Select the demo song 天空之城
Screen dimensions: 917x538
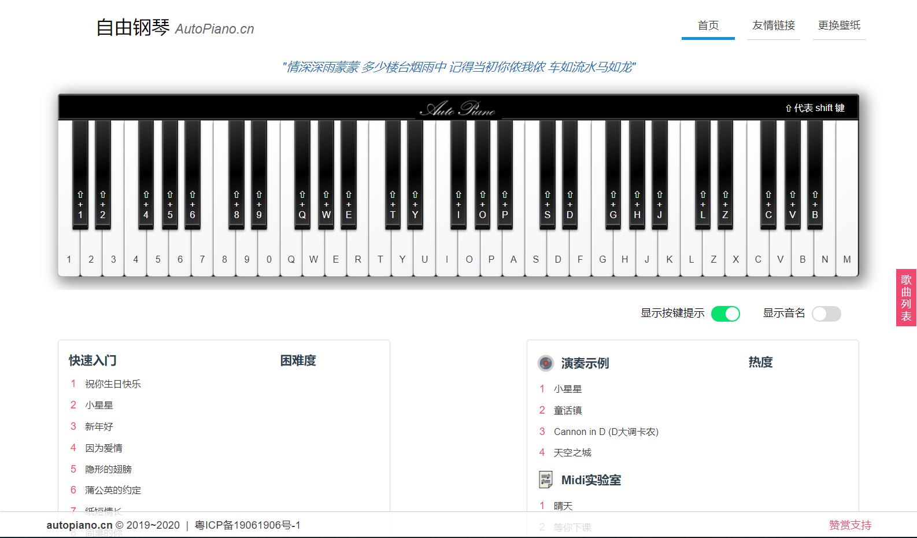point(572,452)
